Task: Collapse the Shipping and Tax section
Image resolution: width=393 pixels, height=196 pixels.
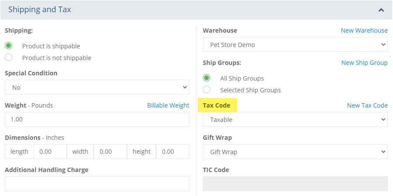Action: pyautogui.click(x=381, y=10)
